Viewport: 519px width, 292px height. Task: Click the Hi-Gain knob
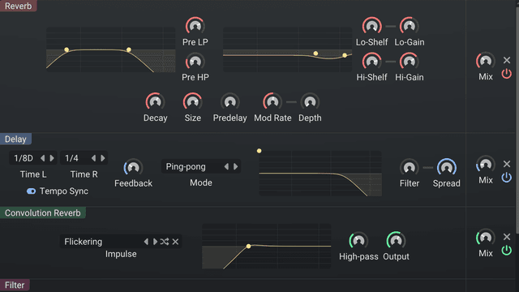click(x=409, y=62)
